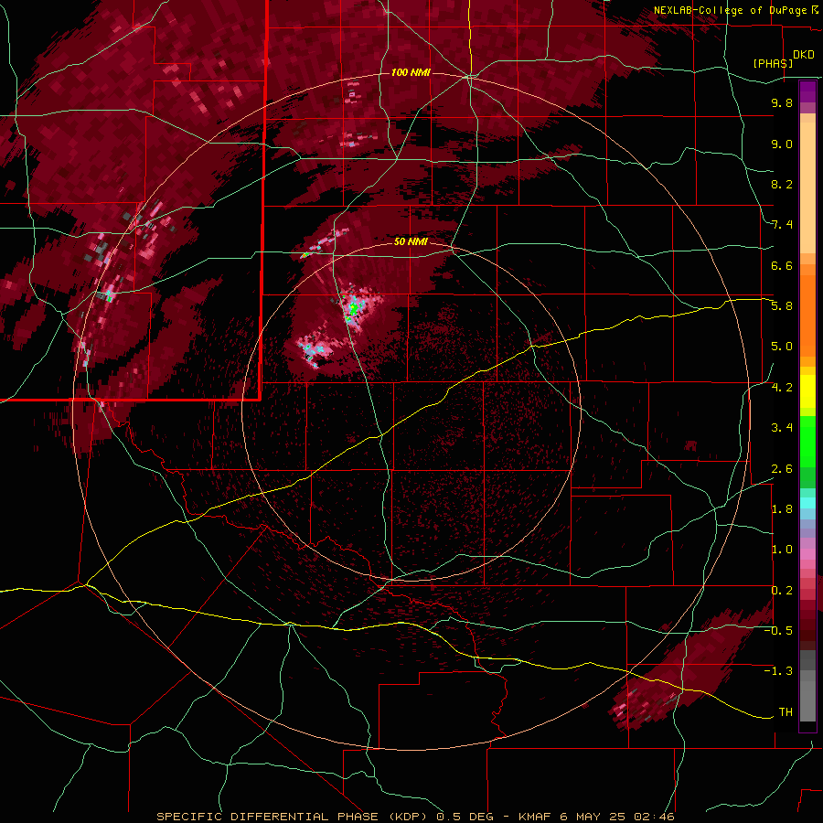Click the NEXLAB-College of DuPage label
This screenshot has height=823, width=823.
(730, 10)
